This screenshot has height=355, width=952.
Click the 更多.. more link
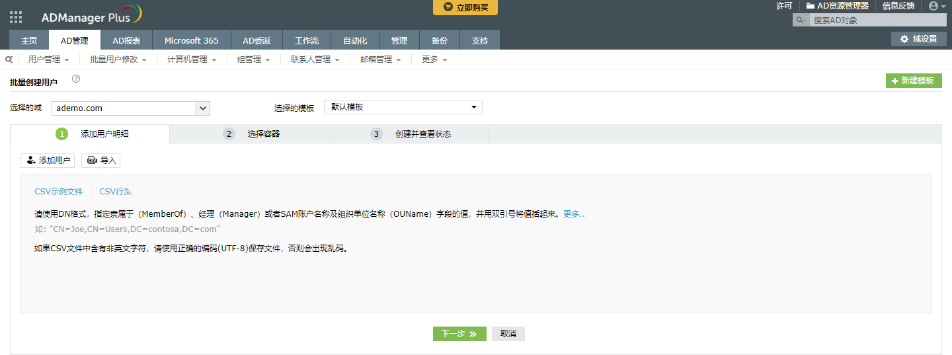[x=574, y=214]
